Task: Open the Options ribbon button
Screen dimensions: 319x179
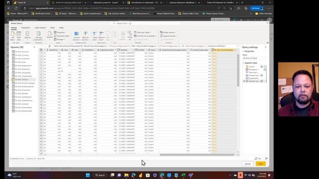Action: [x=27, y=35]
